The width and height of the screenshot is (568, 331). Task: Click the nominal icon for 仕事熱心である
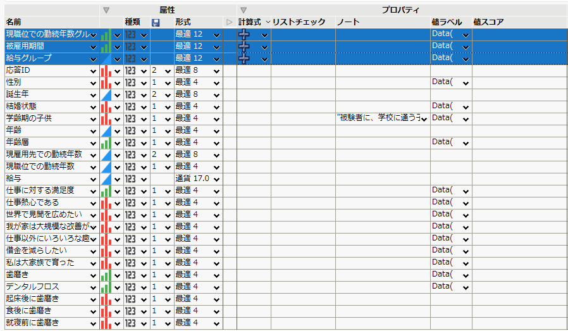(x=106, y=203)
